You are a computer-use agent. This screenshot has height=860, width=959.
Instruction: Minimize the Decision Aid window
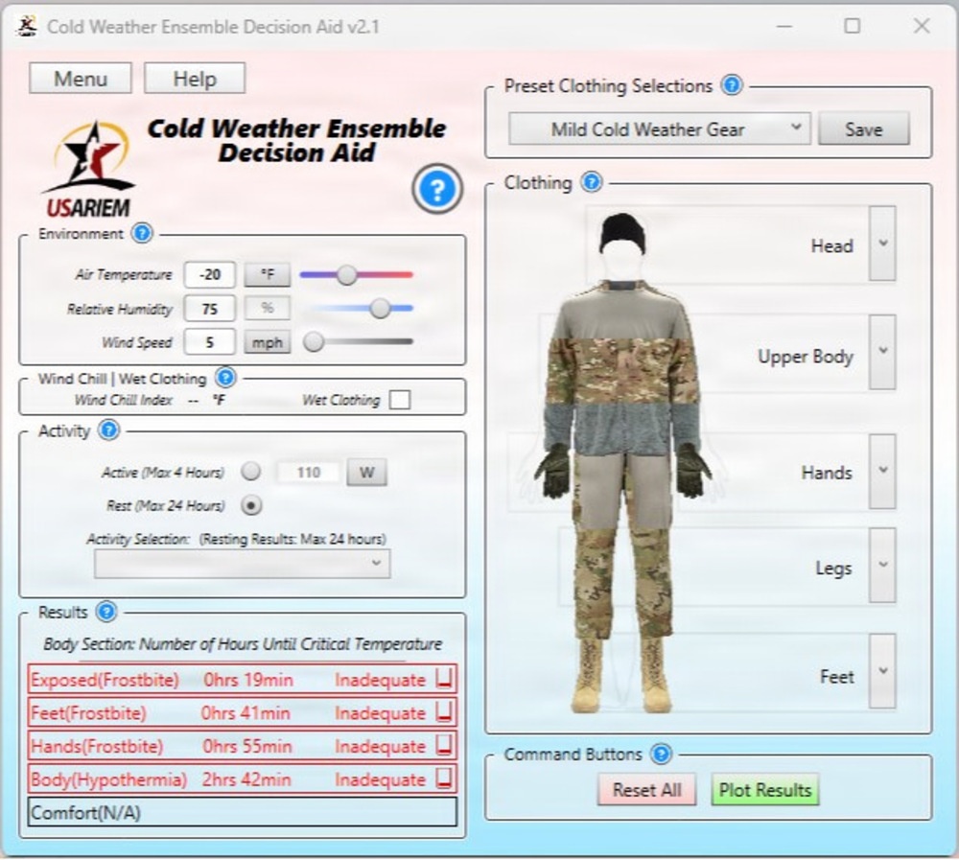pos(784,26)
